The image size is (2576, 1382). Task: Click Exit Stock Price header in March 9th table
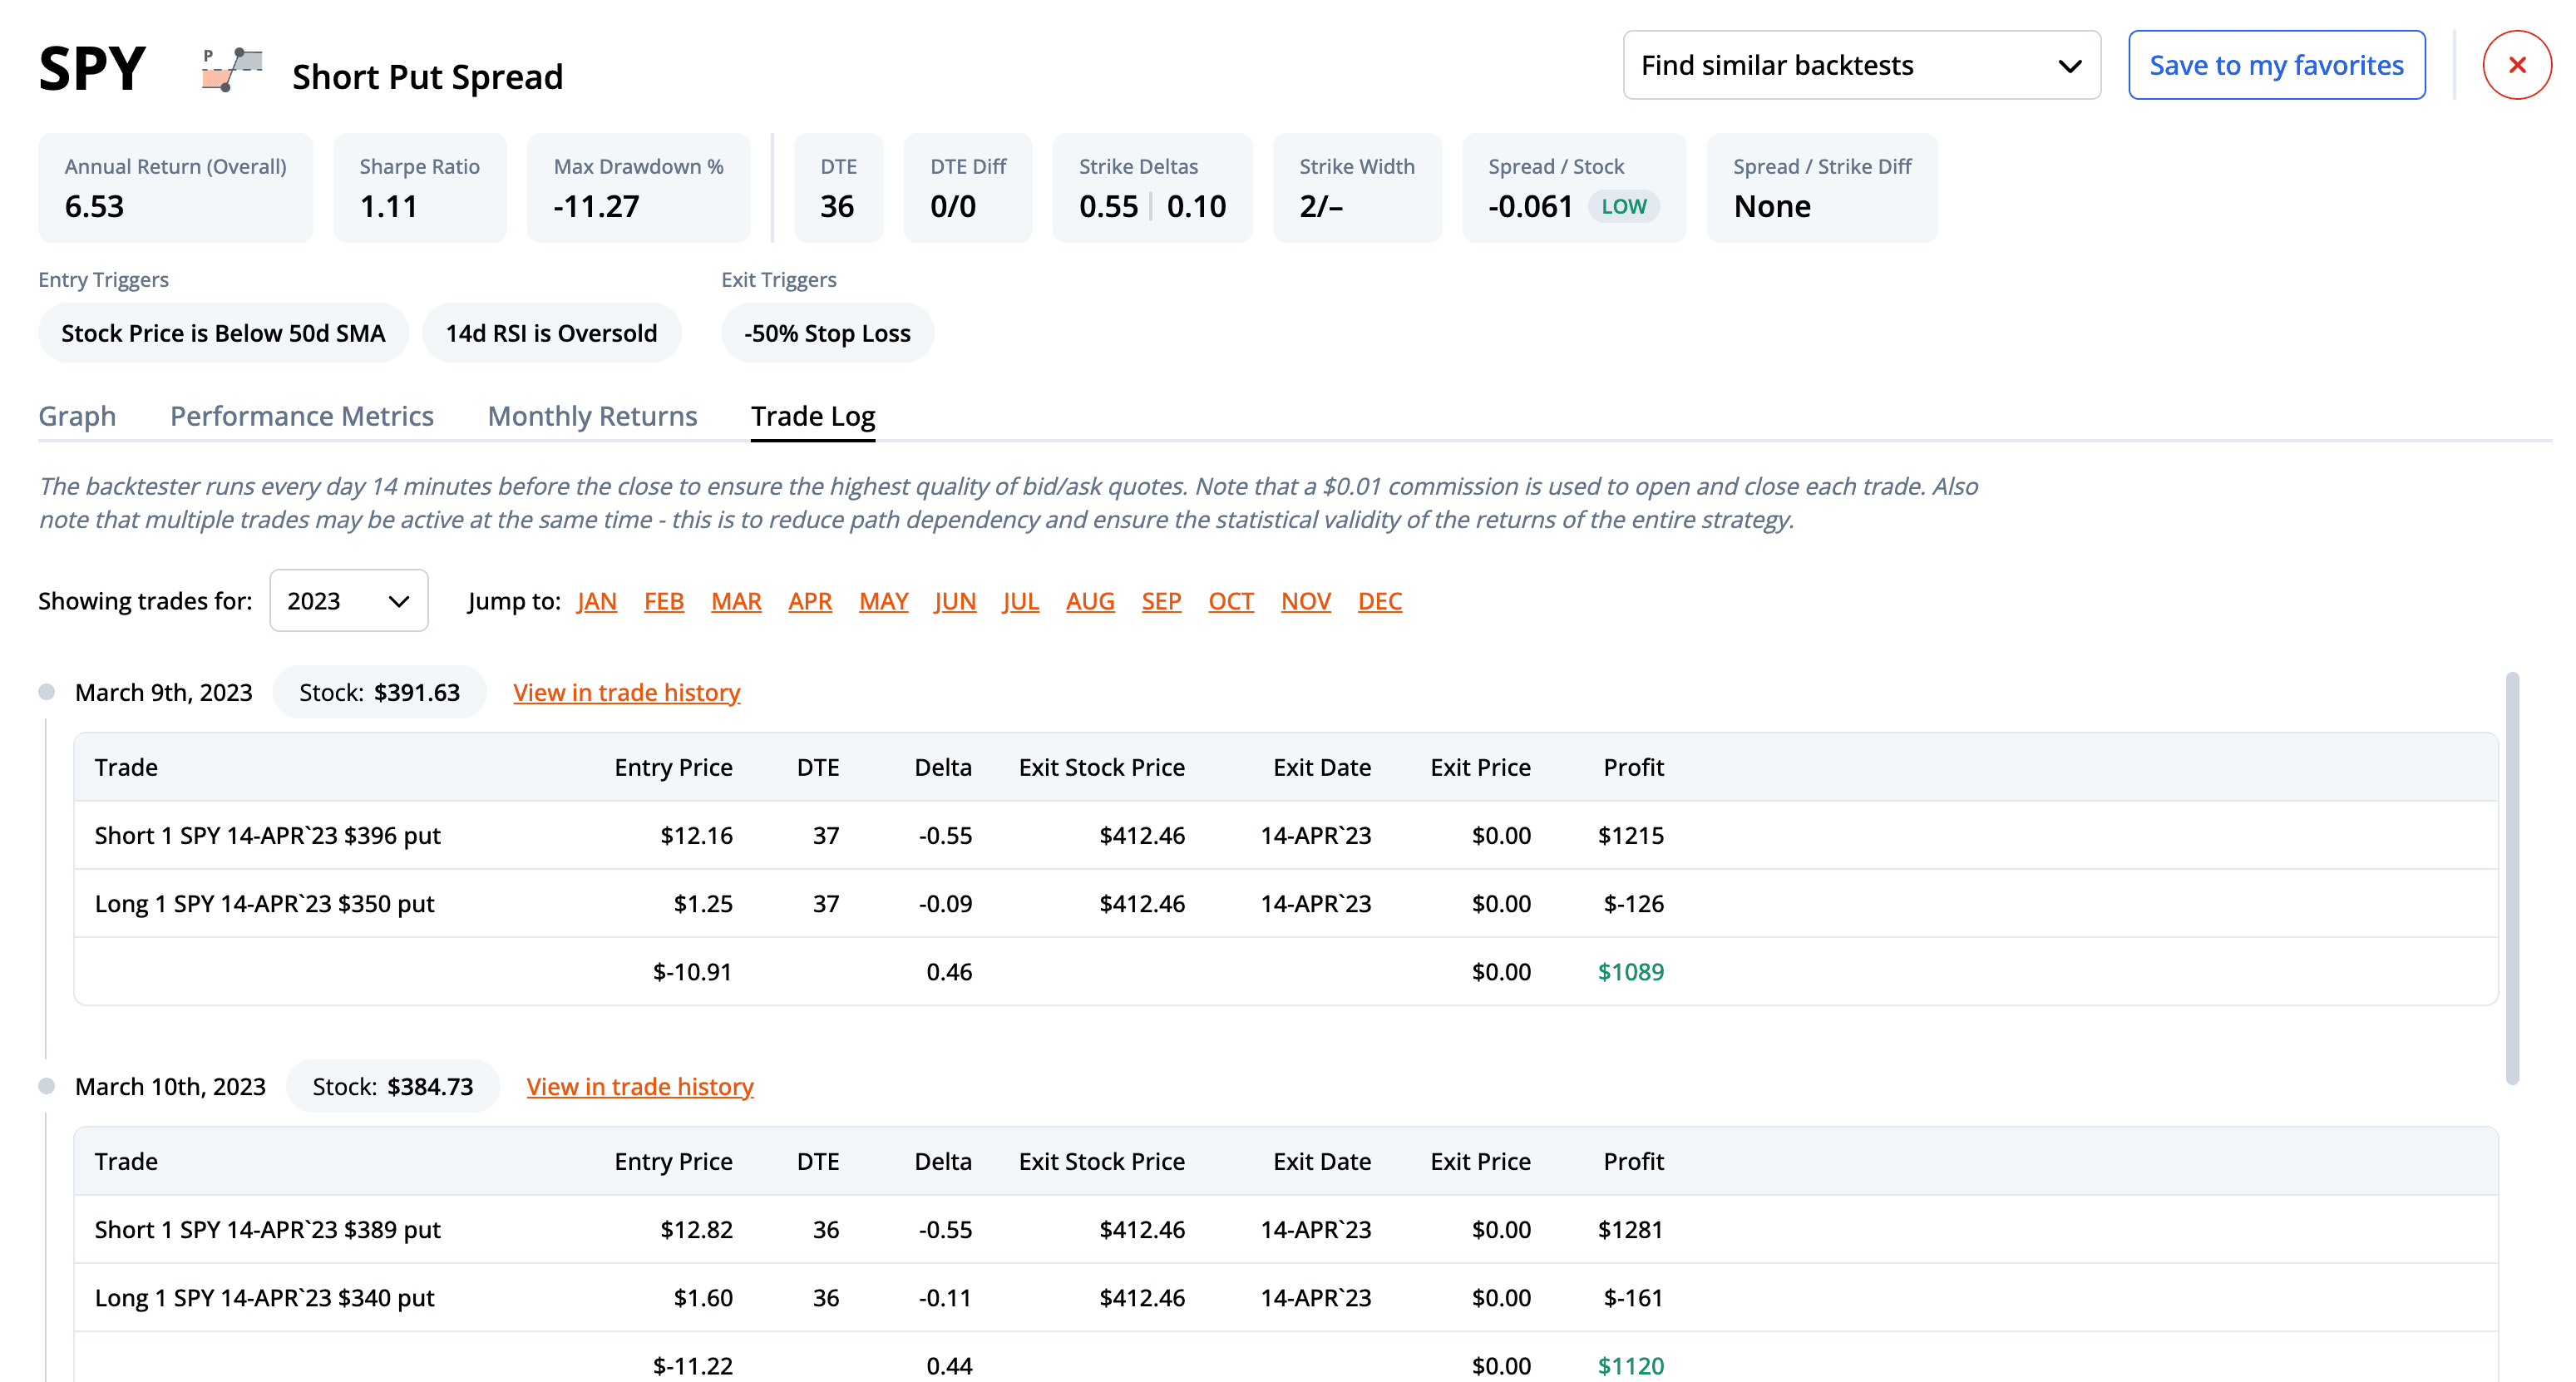(1102, 767)
